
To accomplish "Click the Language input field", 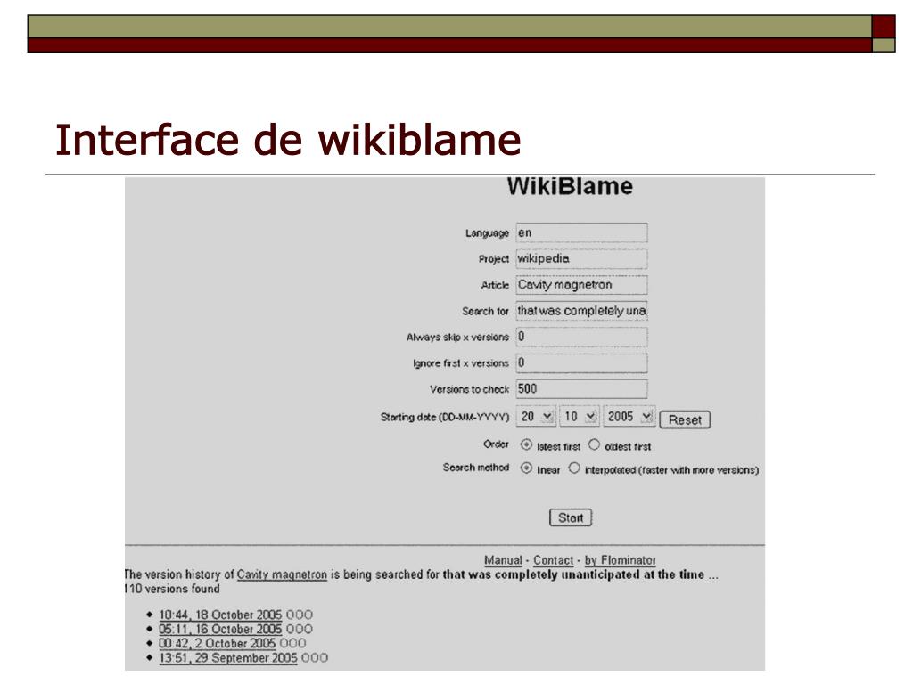I will 581,232.
